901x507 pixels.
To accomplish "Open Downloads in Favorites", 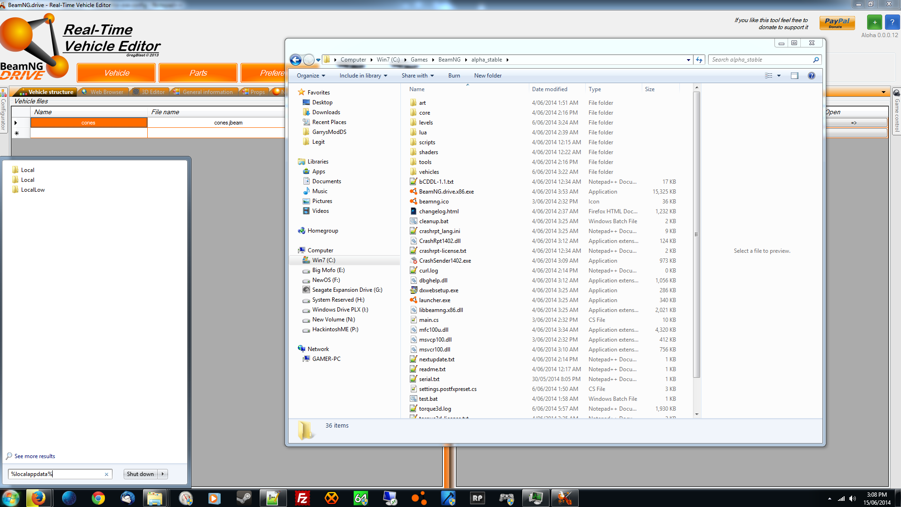I will (x=326, y=112).
